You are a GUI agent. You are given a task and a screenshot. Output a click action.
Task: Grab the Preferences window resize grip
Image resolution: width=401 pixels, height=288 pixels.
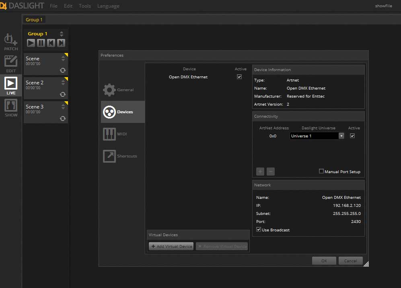(366, 264)
